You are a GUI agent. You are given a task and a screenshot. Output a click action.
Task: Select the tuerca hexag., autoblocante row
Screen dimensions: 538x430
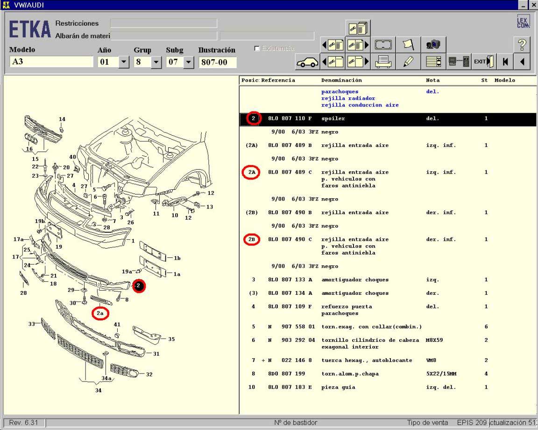tap(388, 361)
